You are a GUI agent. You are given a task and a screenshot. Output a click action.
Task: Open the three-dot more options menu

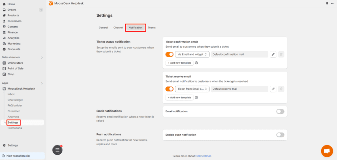pos(333,3)
